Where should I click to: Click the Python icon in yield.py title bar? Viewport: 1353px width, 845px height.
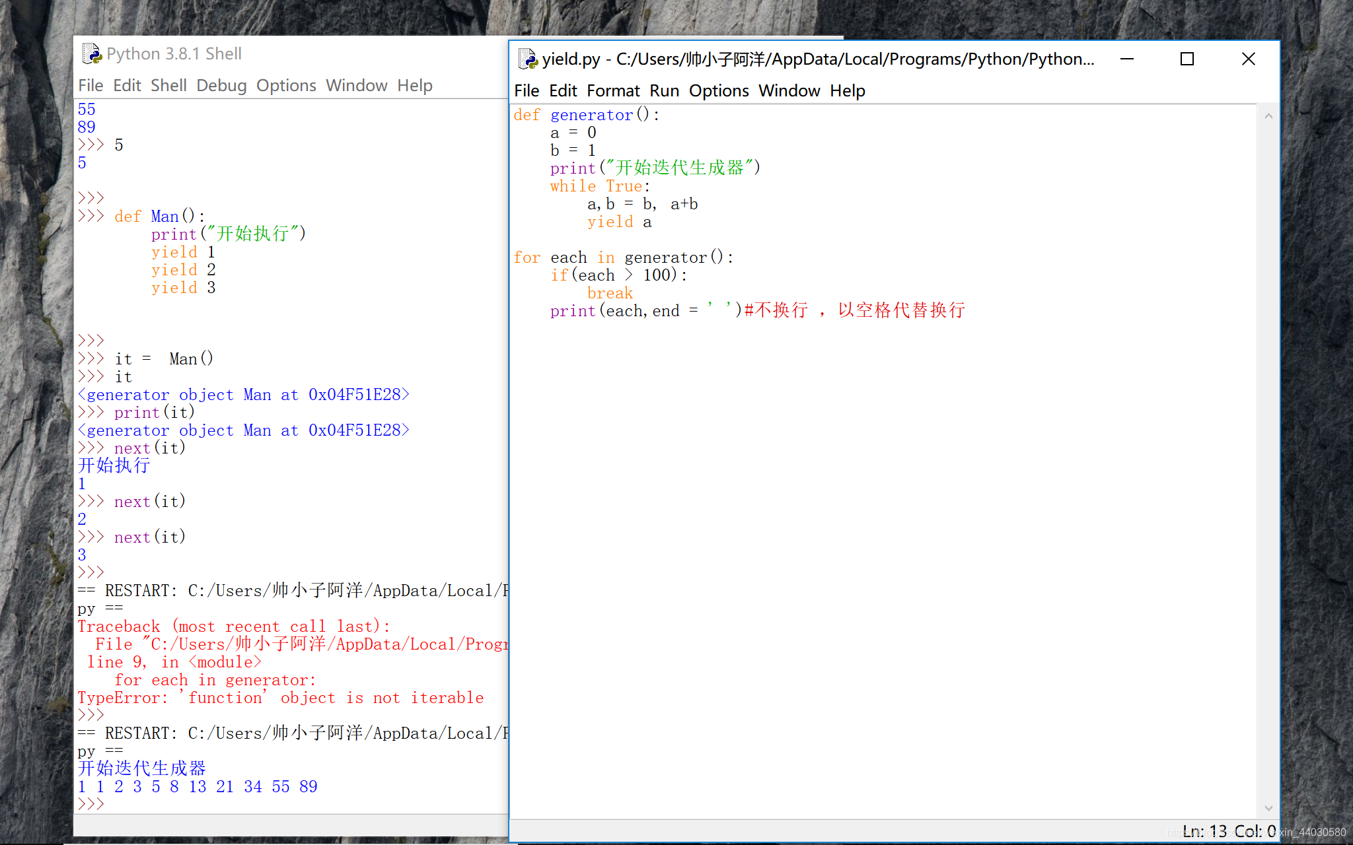tap(529, 59)
